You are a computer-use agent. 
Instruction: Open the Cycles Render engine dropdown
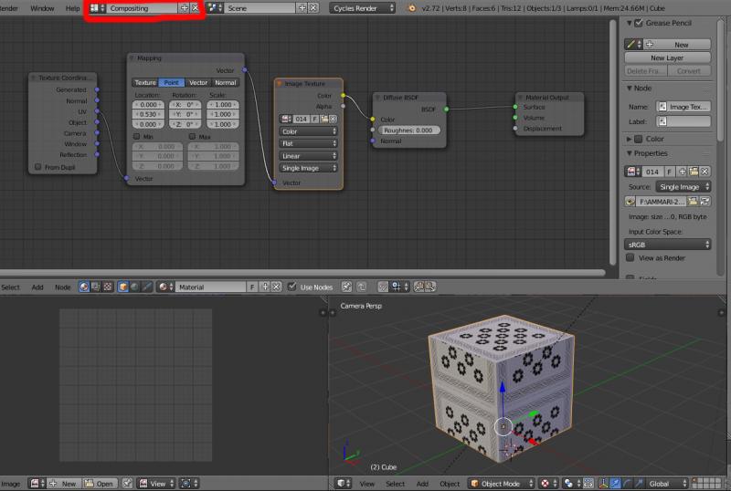click(363, 7)
